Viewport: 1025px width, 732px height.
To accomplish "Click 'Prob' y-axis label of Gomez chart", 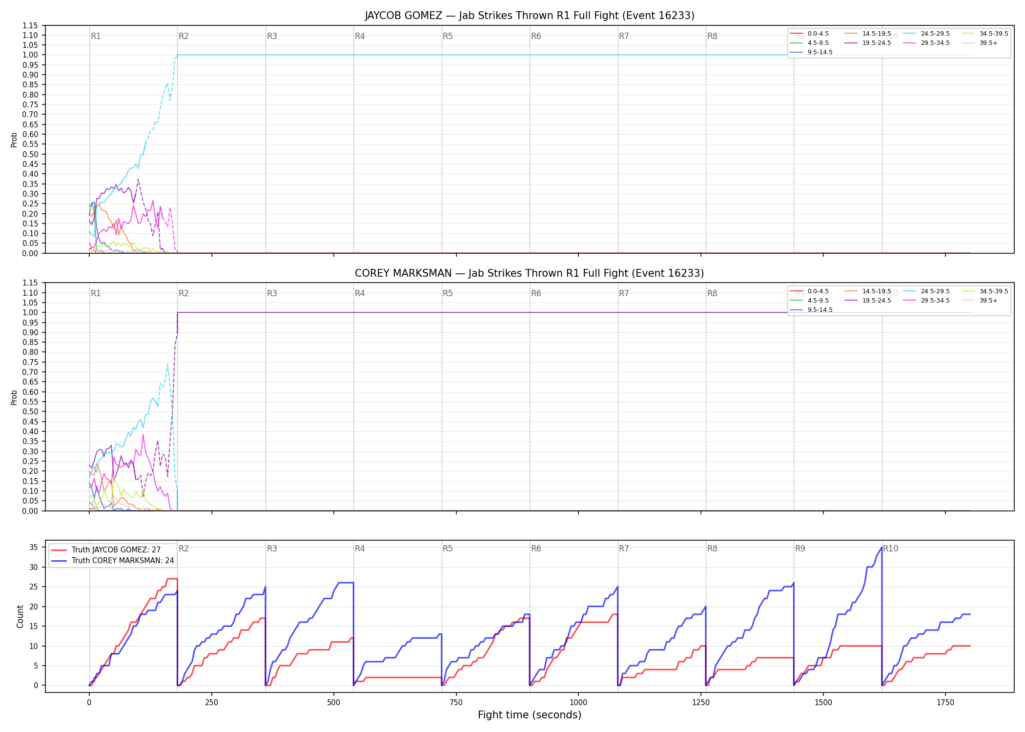I will (14, 140).
